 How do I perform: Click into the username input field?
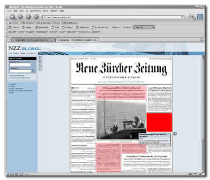point(20,65)
